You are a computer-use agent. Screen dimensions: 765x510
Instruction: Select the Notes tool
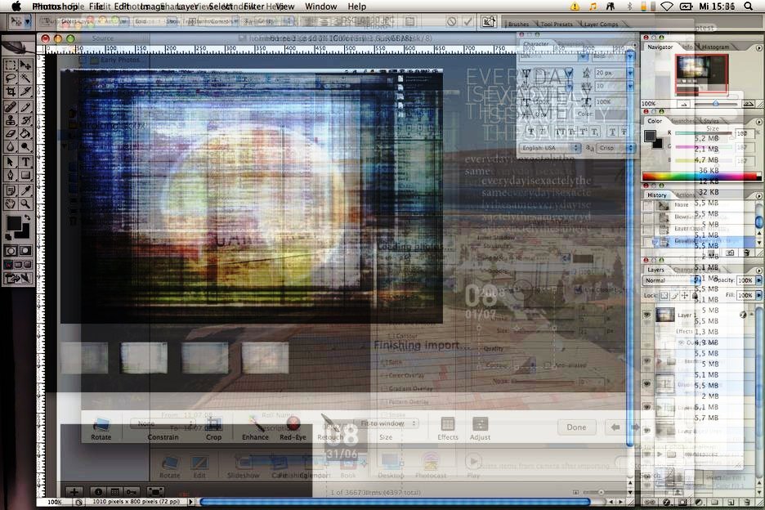tap(11, 190)
